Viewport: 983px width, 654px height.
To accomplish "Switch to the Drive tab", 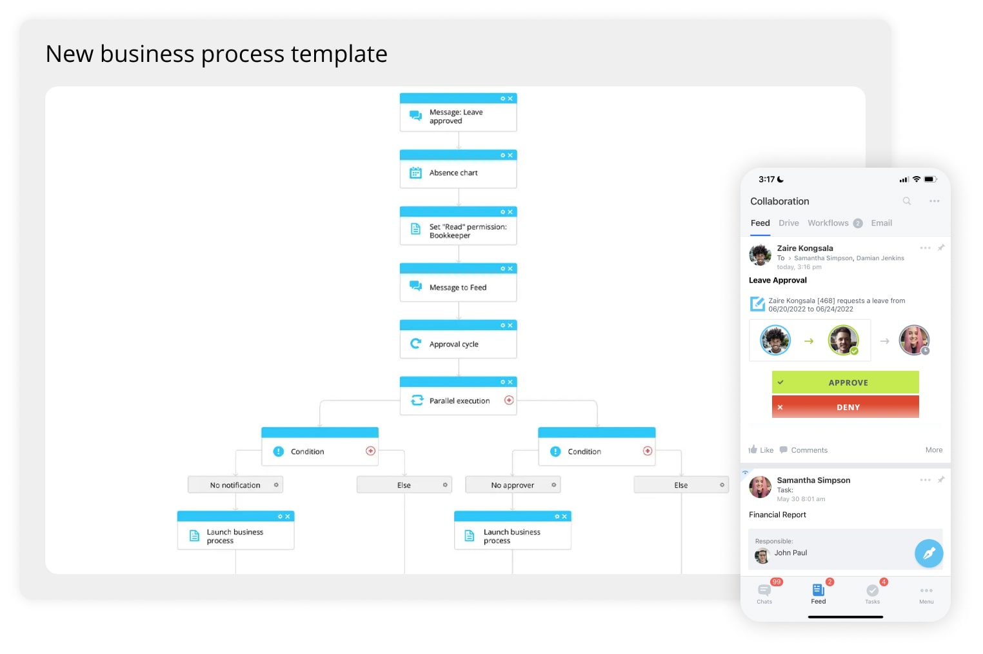I will pos(788,223).
